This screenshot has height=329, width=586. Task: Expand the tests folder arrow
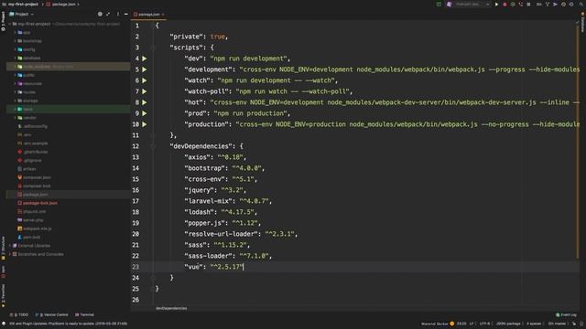click(16, 110)
